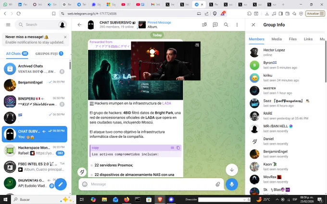This screenshot has width=327, height=204.
Task: Search inside this chat with magnifier
Action: [226, 24]
